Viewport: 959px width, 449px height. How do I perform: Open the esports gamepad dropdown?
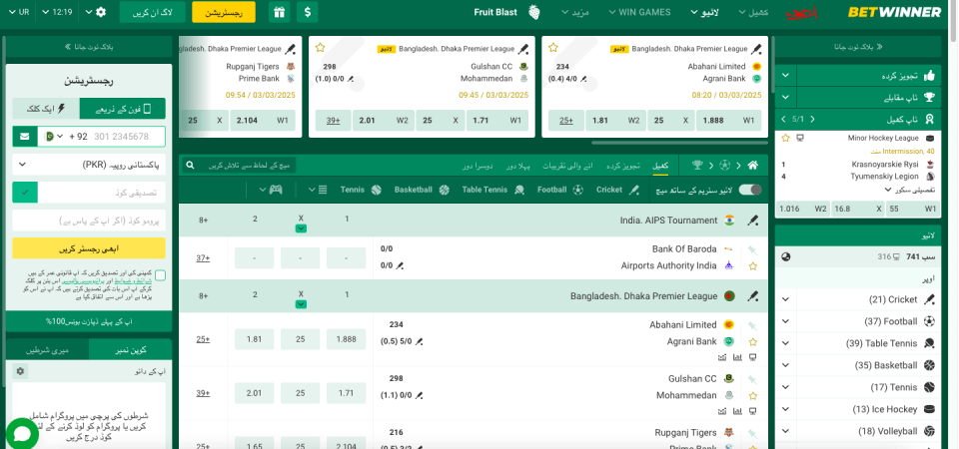[x=271, y=190]
